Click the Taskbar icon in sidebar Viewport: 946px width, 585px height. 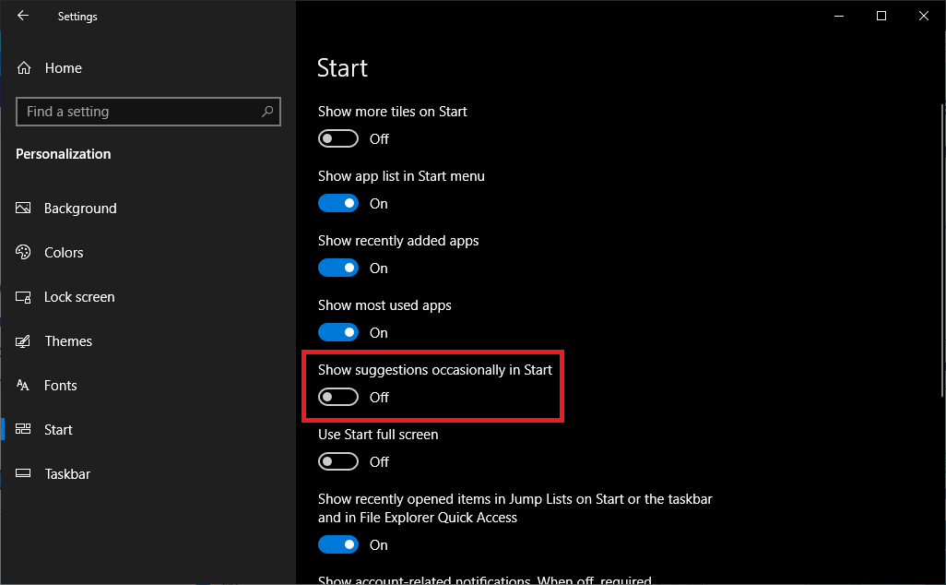pyautogui.click(x=24, y=474)
